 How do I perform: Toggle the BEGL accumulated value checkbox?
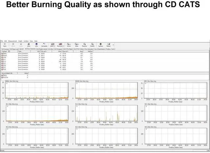[2, 75]
